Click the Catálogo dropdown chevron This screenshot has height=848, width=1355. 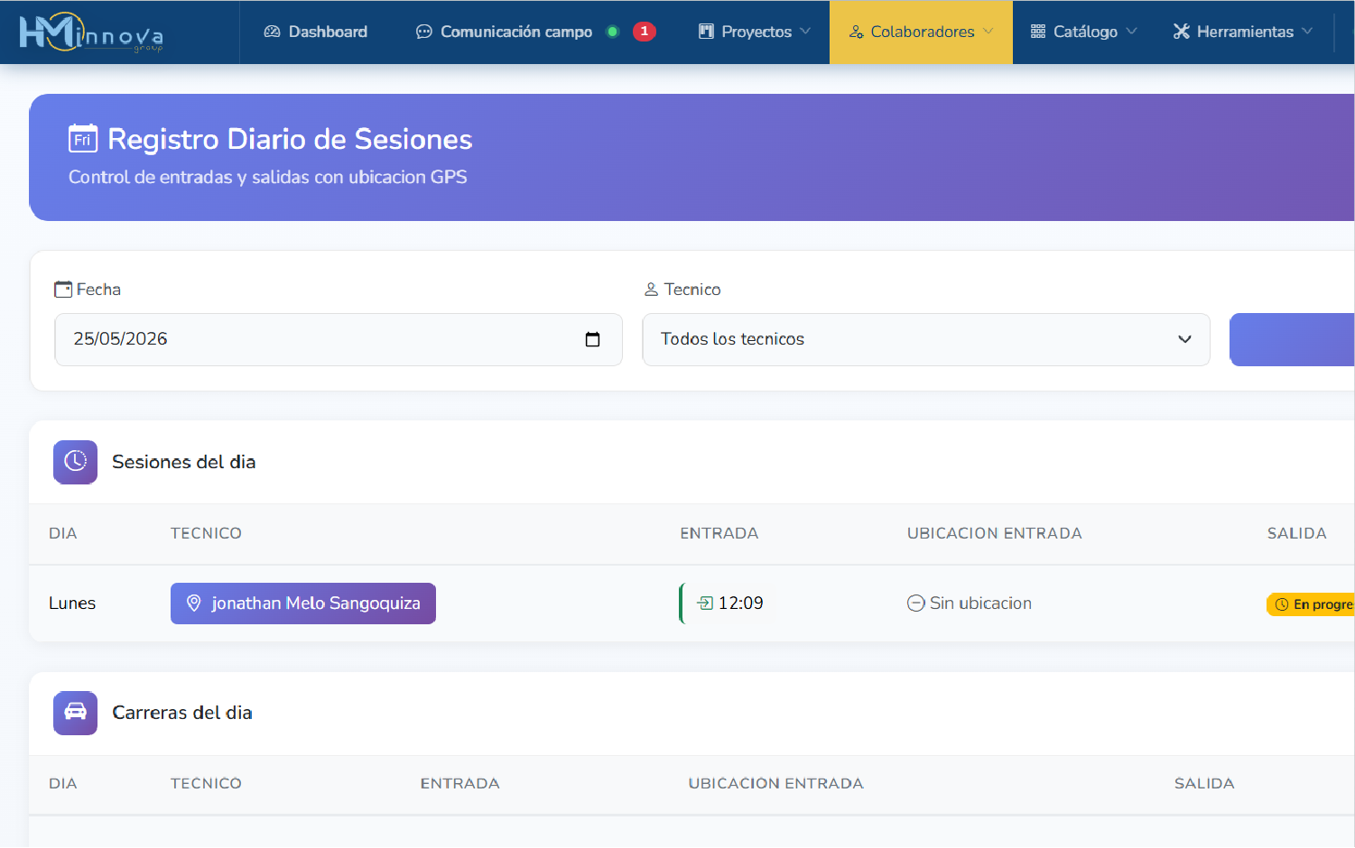pos(1131,32)
